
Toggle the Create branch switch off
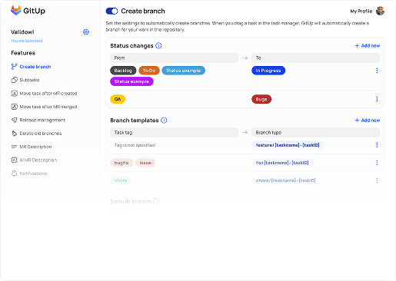111,11
